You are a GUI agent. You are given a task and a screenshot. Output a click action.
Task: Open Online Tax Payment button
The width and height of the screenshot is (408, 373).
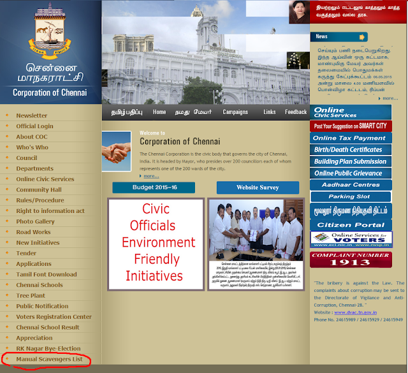tap(351, 138)
